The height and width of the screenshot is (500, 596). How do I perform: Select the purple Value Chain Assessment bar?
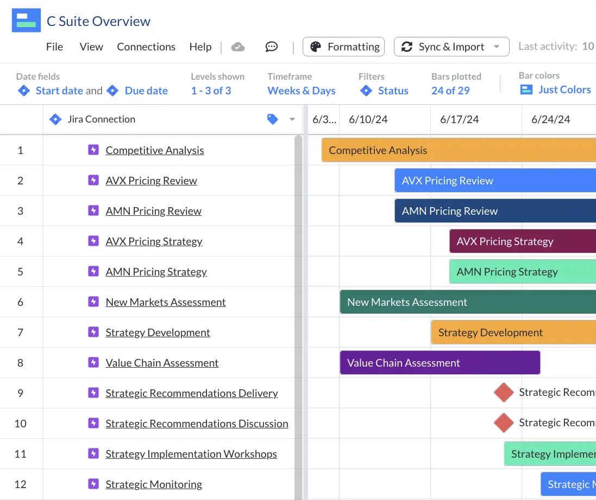click(x=440, y=362)
